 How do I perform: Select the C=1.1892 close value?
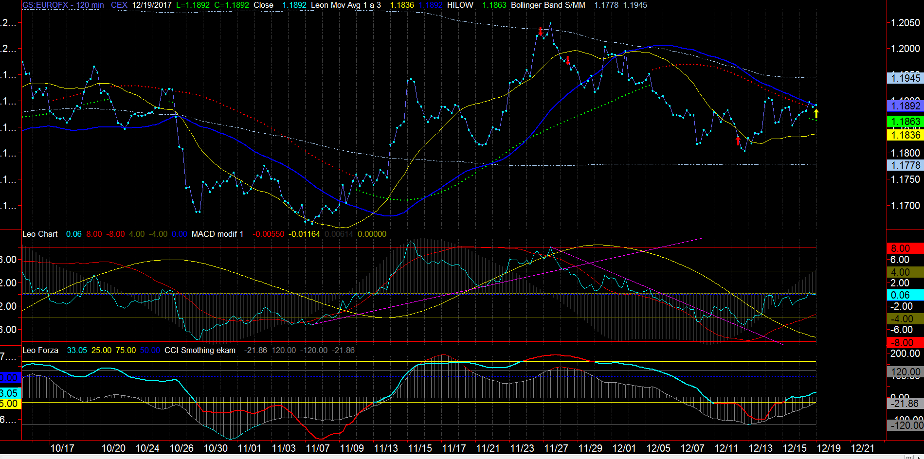[x=232, y=5]
